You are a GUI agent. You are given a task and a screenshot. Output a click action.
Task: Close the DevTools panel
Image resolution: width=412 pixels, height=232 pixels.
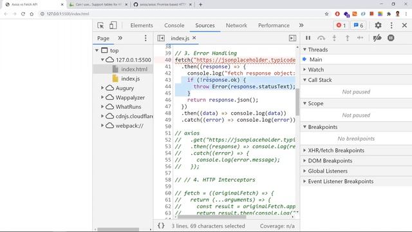click(x=404, y=25)
